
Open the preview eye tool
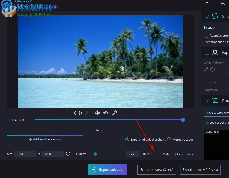(106, 113)
